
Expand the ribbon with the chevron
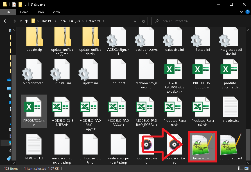(x=241, y=12)
